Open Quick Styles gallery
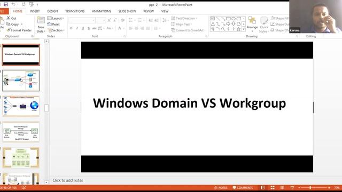Image resolution: width=342 pixels, height=192 pixels. [263, 25]
